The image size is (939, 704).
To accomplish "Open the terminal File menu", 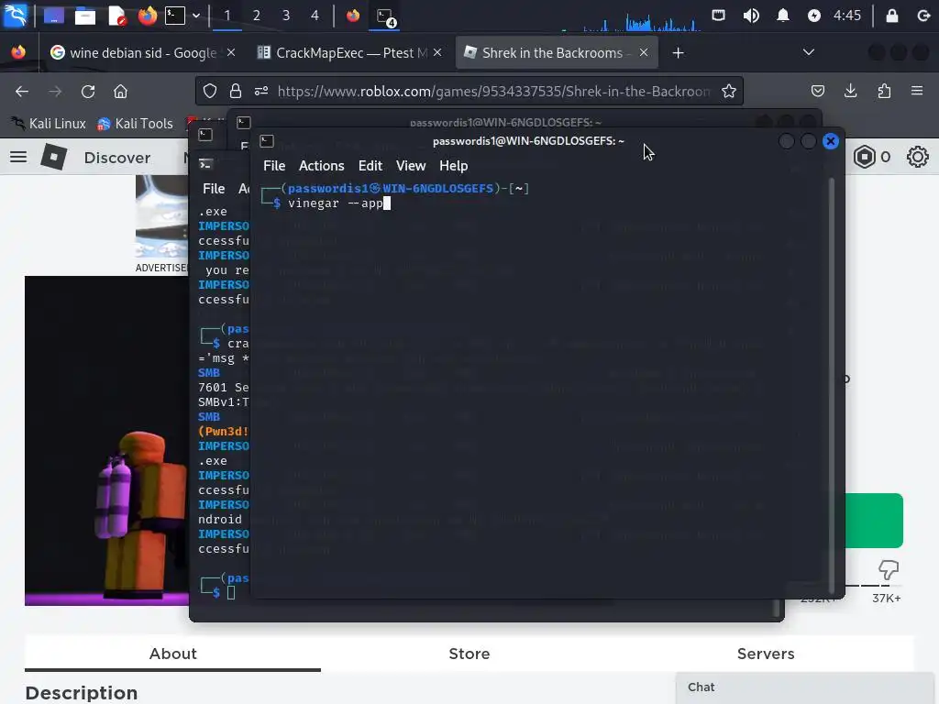I will [274, 166].
